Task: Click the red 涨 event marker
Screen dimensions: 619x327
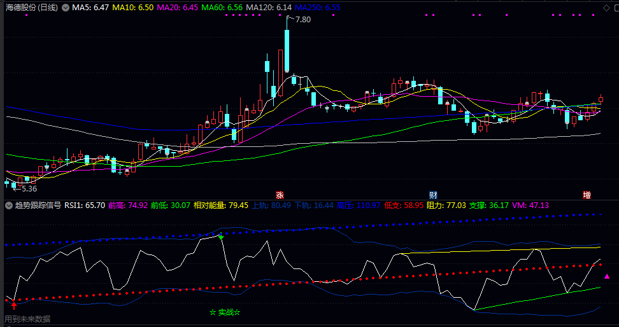Action: point(280,194)
